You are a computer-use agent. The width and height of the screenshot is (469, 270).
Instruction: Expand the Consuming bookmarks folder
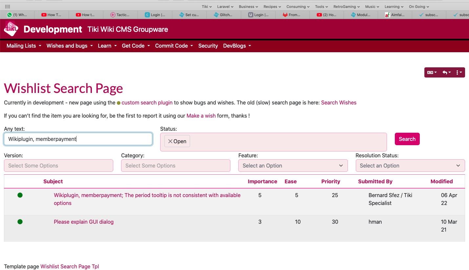click(298, 7)
